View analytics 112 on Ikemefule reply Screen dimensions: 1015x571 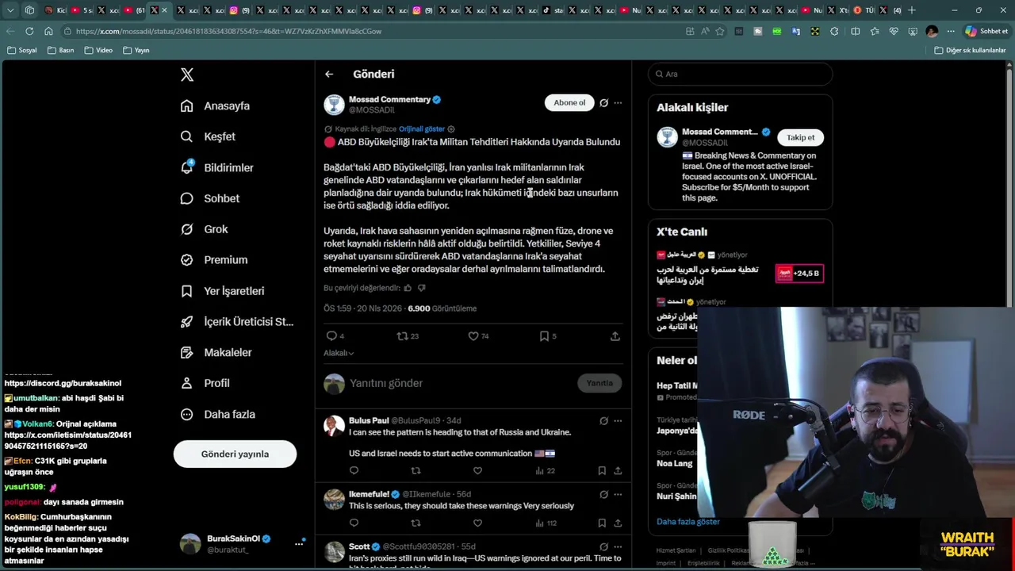(546, 523)
